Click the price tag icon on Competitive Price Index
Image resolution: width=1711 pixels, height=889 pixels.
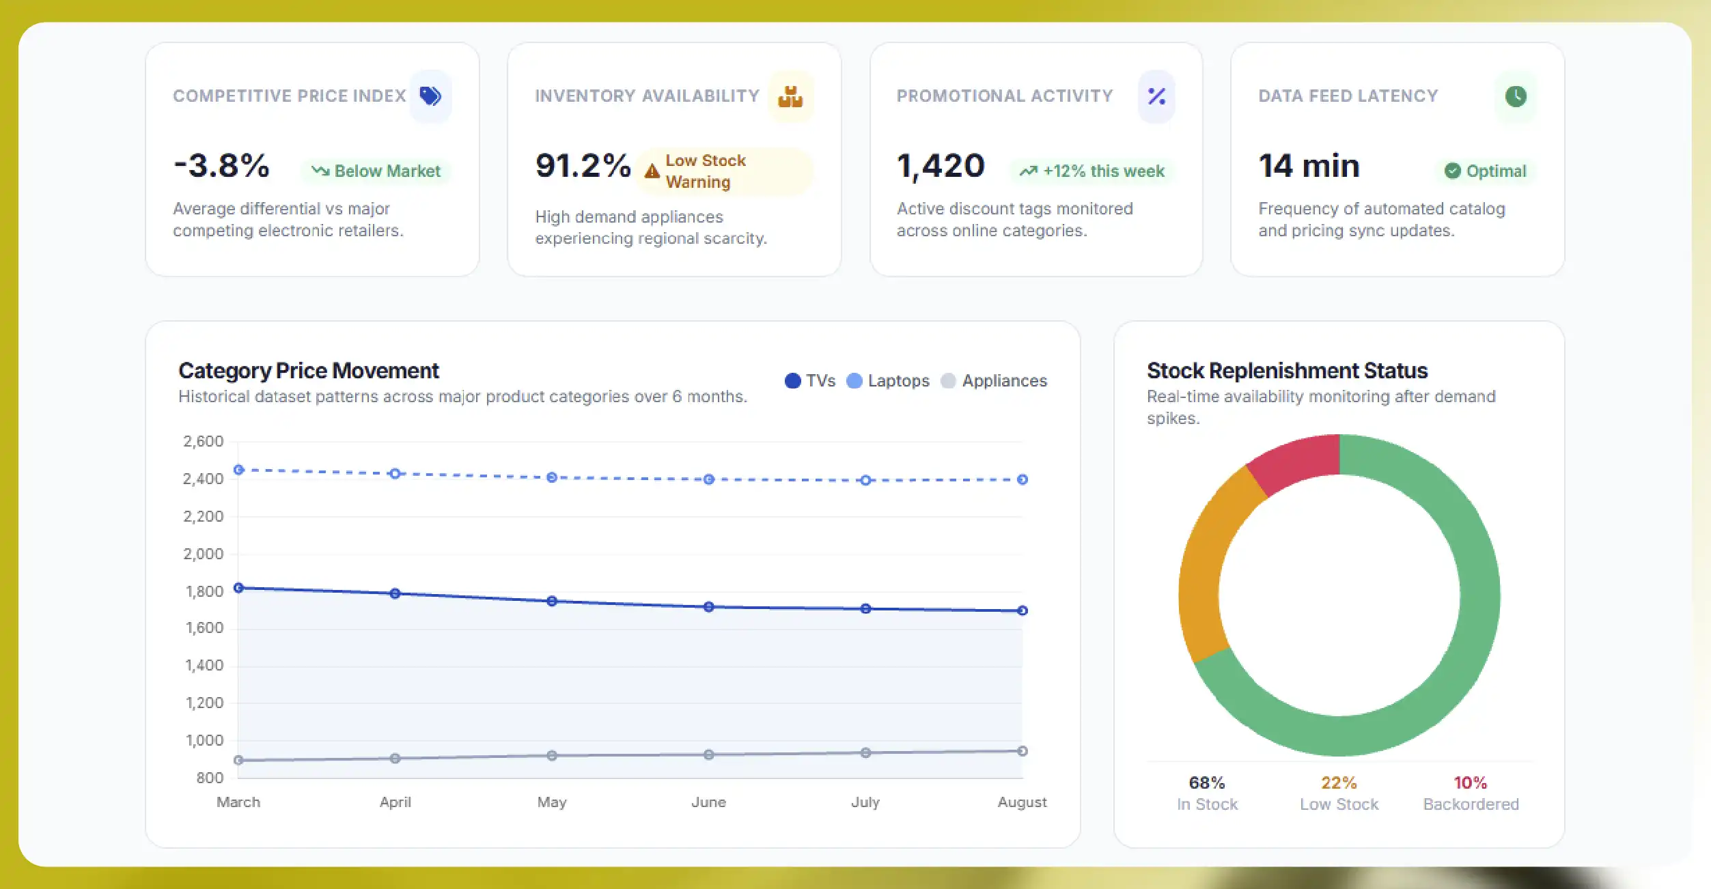tap(430, 96)
